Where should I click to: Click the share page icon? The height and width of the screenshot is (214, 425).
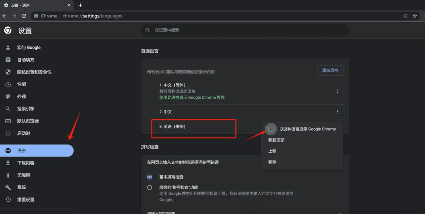click(405, 16)
